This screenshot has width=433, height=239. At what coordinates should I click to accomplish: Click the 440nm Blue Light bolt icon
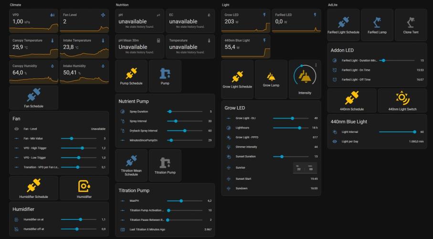click(x=264, y=40)
